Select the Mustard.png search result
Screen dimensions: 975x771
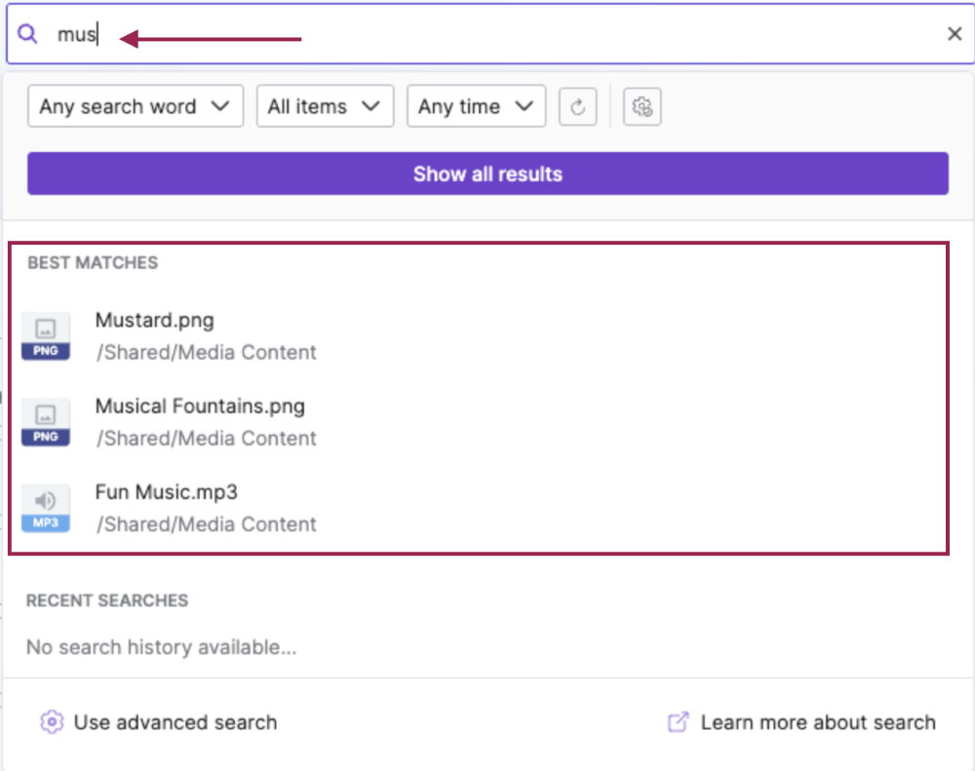pos(154,320)
